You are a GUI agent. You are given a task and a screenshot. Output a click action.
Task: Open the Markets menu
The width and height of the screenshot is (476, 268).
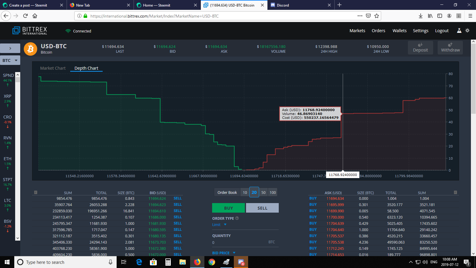pos(357,31)
